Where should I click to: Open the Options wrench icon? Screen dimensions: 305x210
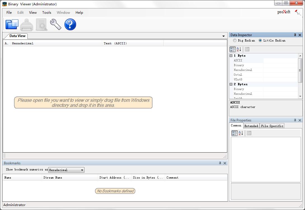(55, 24)
